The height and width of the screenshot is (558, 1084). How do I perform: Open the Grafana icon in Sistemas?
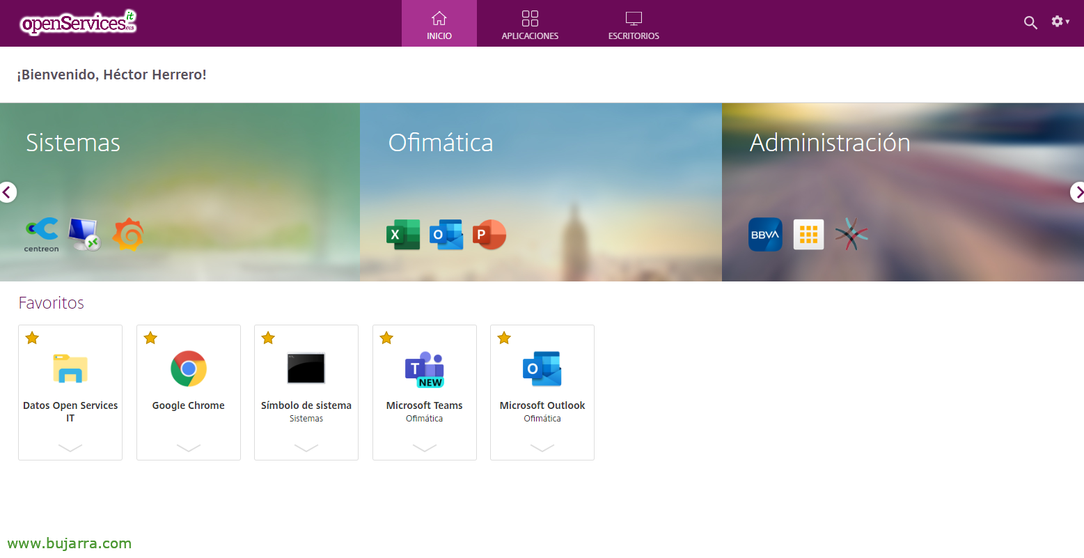pos(128,235)
